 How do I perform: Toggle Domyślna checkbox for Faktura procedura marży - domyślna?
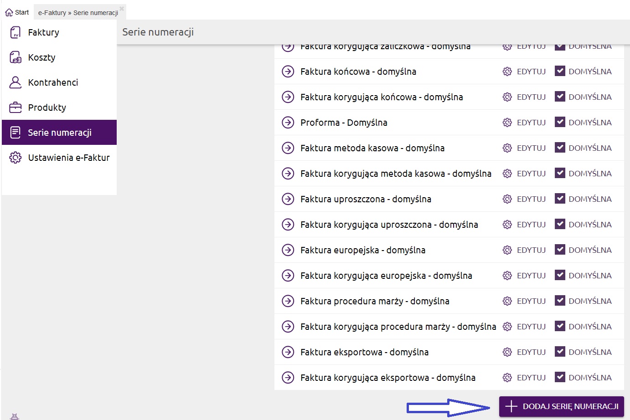pos(560,301)
